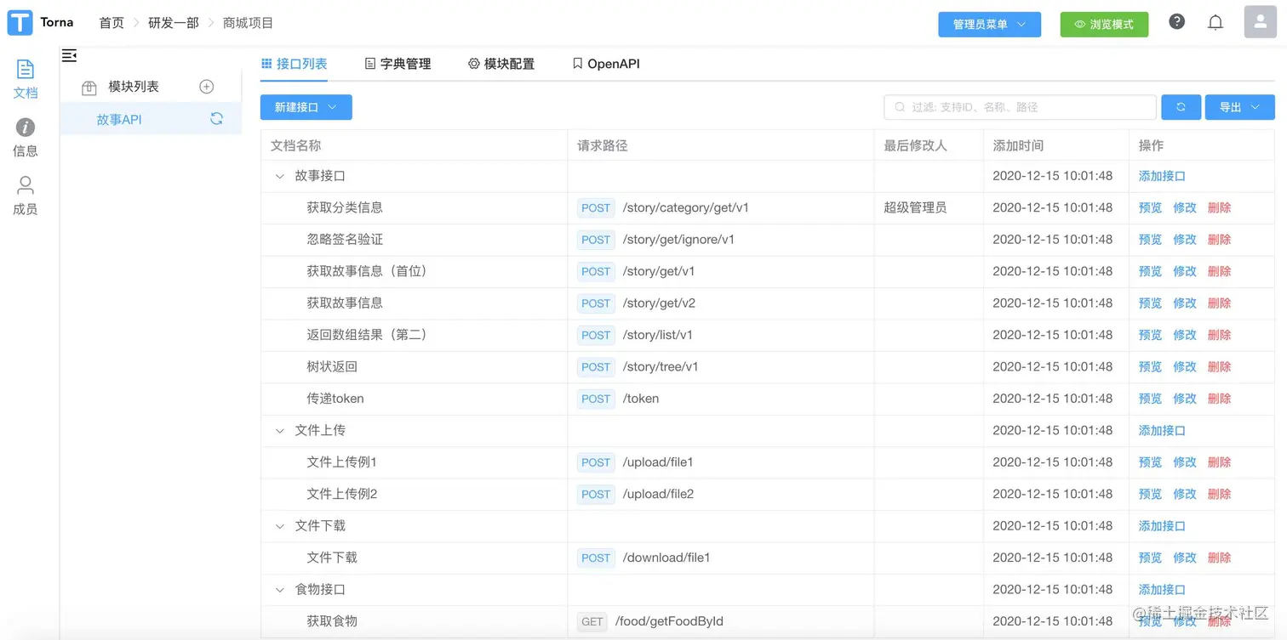Open the 管理员菜单 dropdown

pos(989,25)
